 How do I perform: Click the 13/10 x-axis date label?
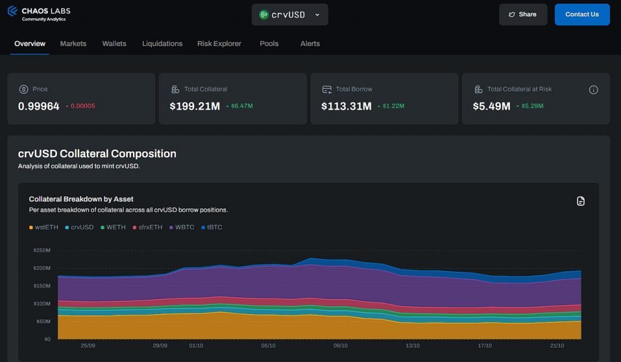(x=412, y=346)
